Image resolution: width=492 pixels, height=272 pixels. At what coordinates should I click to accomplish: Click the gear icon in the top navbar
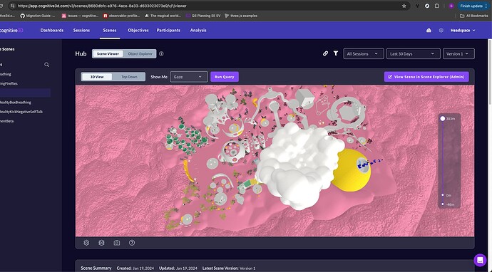[441, 31]
